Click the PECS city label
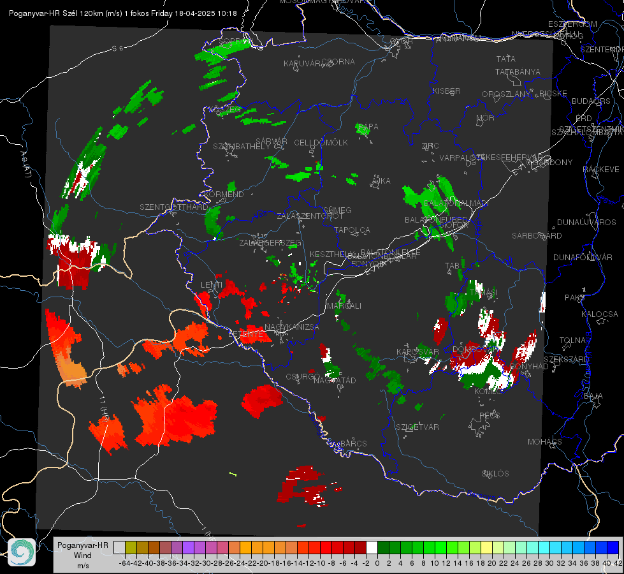624x574 pixels. click(x=490, y=415)
